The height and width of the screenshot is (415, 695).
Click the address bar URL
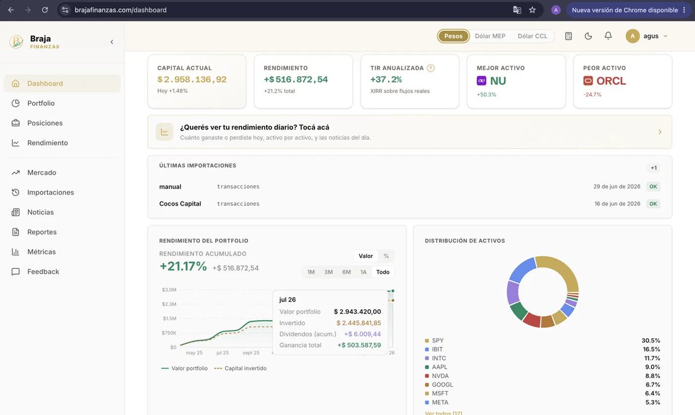(x=120, y=10)
